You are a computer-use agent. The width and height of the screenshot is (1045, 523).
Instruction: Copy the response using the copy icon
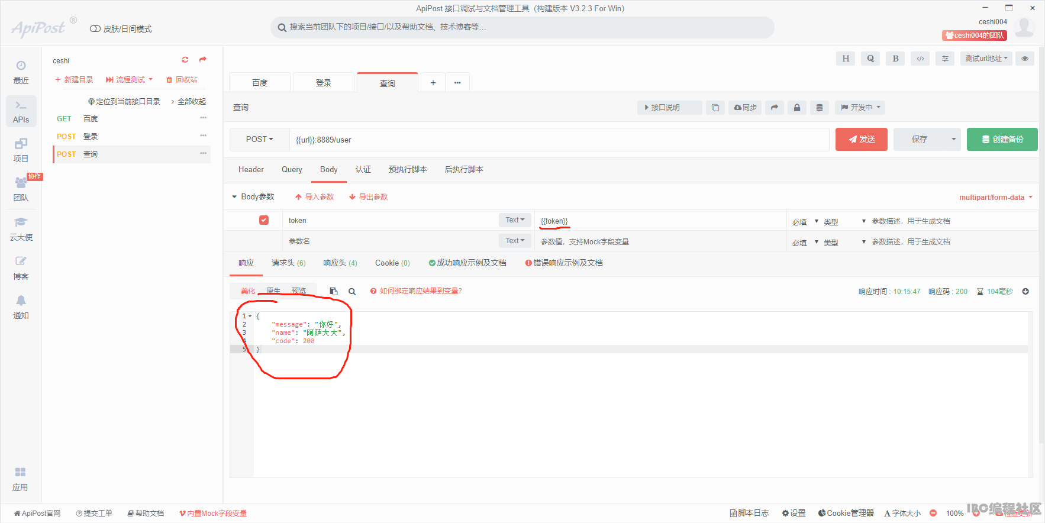point(334,291)
